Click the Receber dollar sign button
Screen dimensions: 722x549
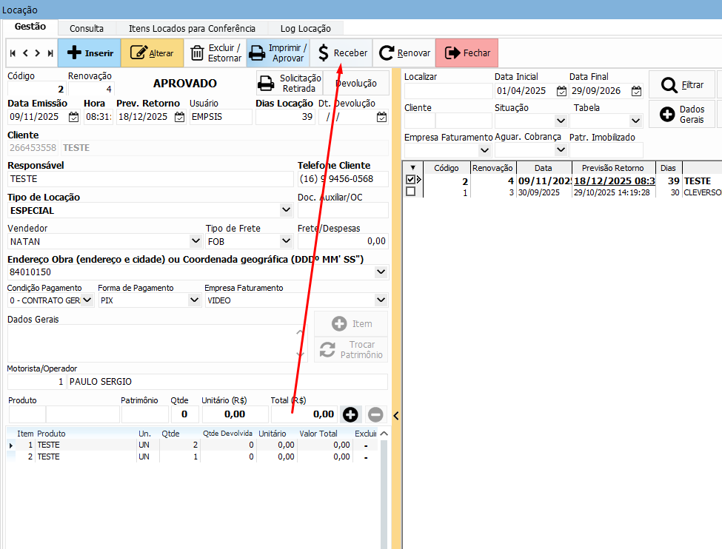pos(341,53)
